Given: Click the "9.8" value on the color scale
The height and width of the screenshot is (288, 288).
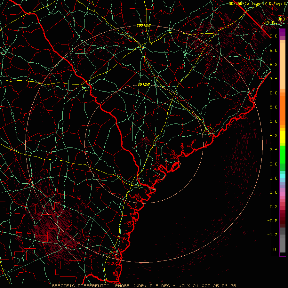Looking at the screenshot, I should click(x=274, y=36).
